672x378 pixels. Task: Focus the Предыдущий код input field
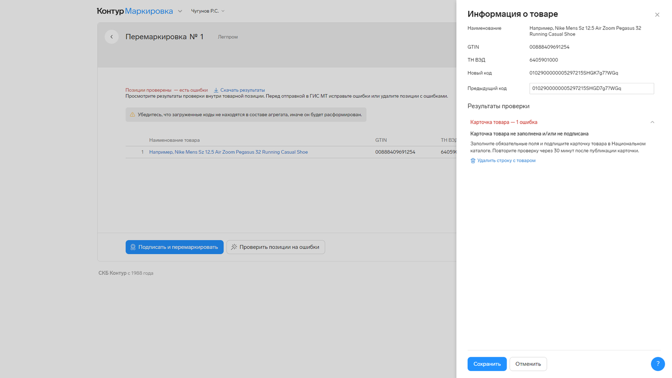click(x=591, y=89)
